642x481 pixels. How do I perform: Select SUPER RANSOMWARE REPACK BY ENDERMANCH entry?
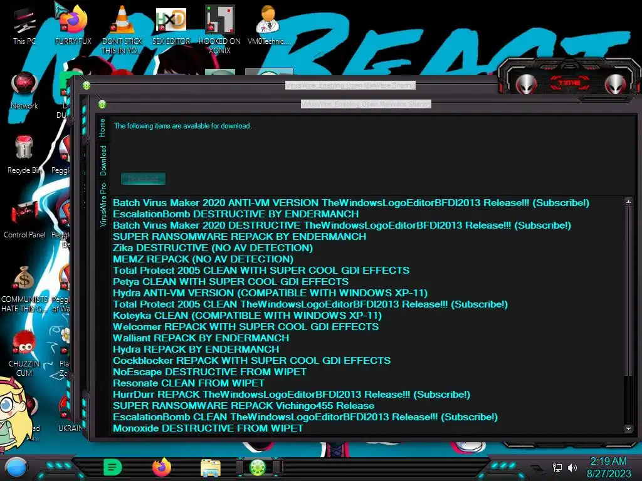tap(239, 236)
